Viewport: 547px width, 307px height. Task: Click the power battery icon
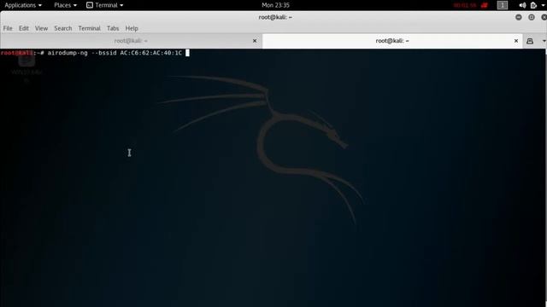click(533, 5)
